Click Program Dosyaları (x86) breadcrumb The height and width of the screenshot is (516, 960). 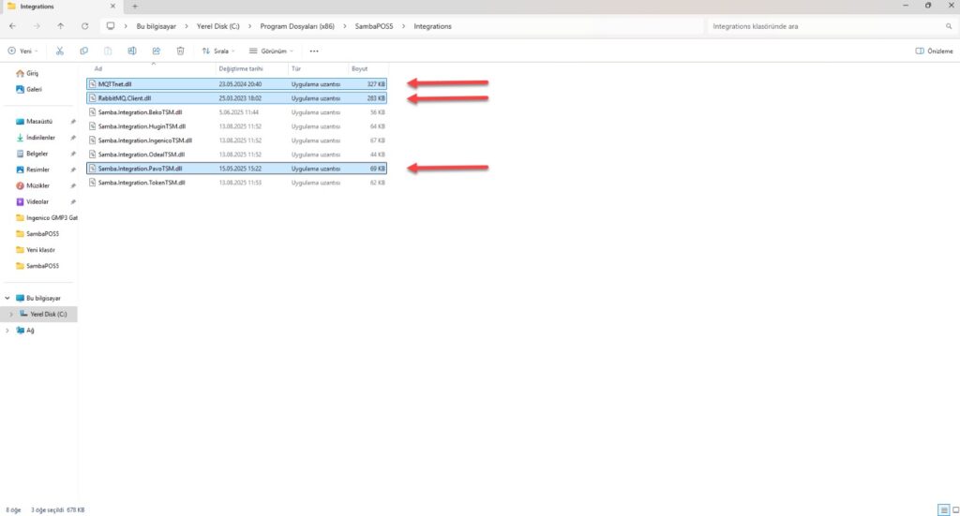(297, 26)
